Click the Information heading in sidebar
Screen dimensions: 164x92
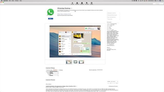click(109, 22)
